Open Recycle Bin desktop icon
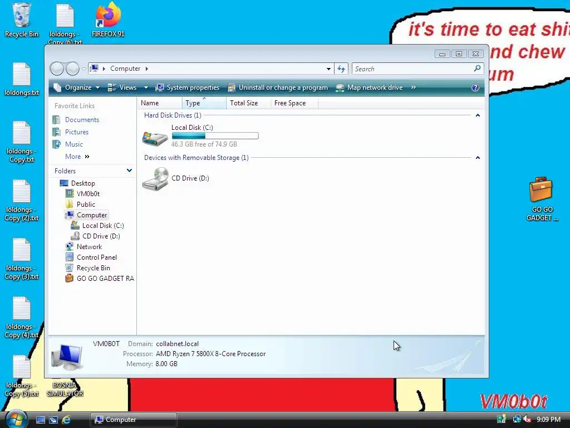 coord(22,20)
